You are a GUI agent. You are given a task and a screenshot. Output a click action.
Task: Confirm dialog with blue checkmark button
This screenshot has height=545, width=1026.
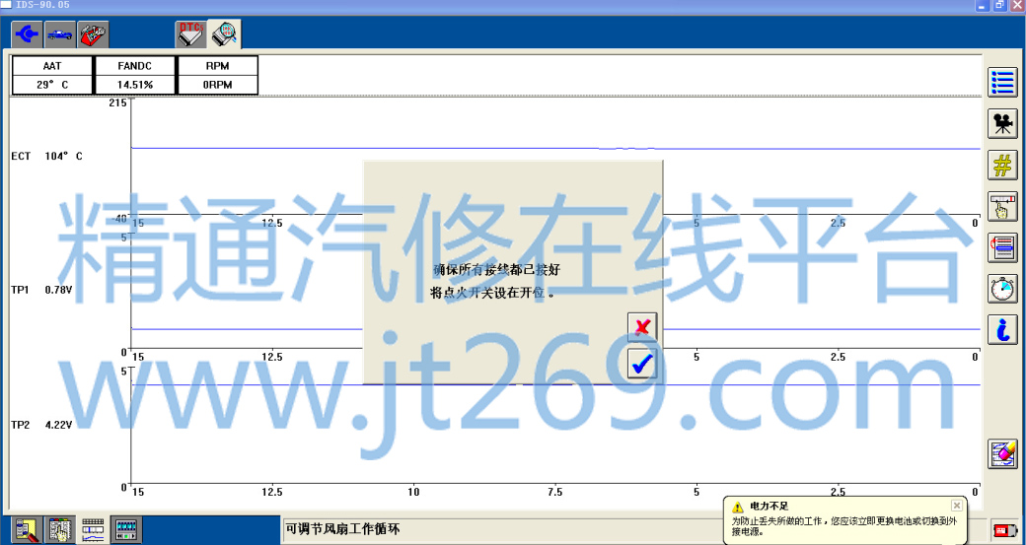point(642,364)
